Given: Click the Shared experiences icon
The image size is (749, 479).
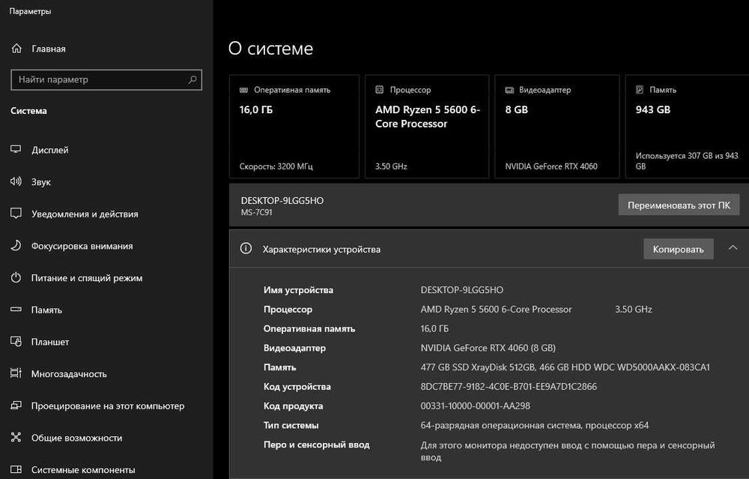Looking at the screenshot, I should point(16,438).
